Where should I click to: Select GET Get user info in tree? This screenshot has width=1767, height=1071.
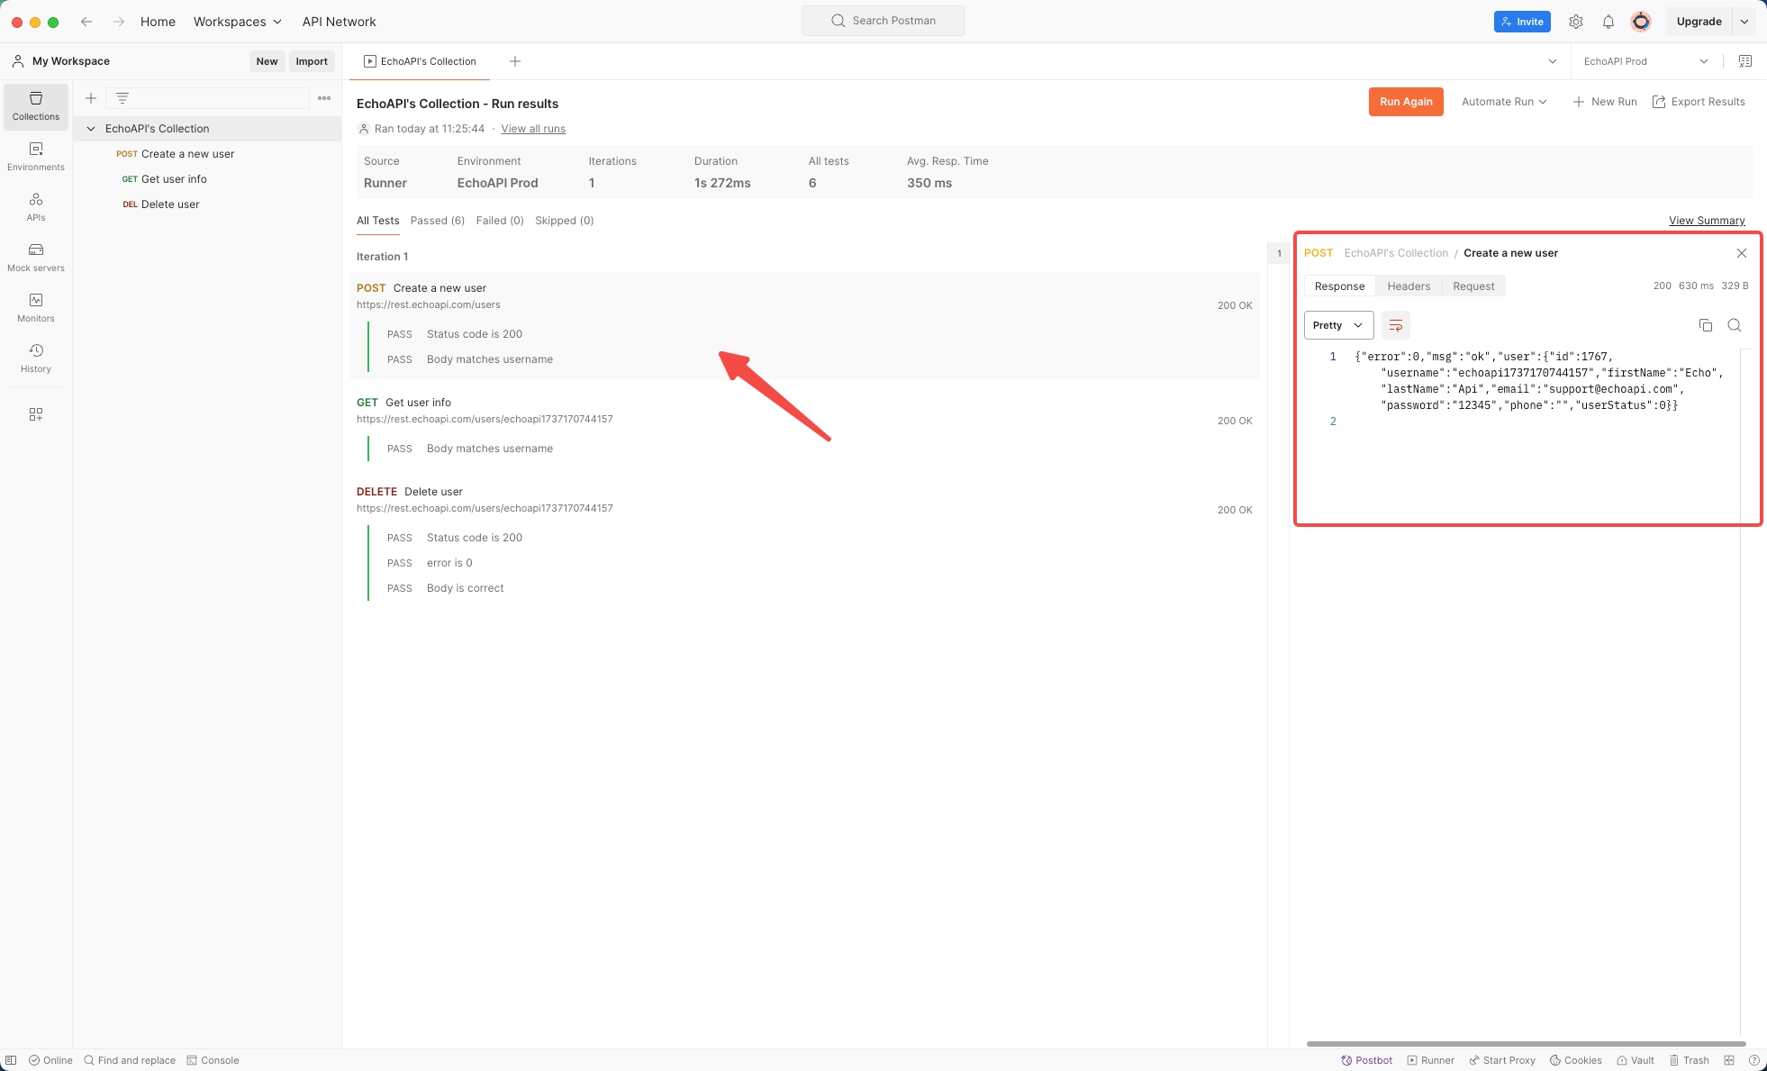(x=207, y=179)
